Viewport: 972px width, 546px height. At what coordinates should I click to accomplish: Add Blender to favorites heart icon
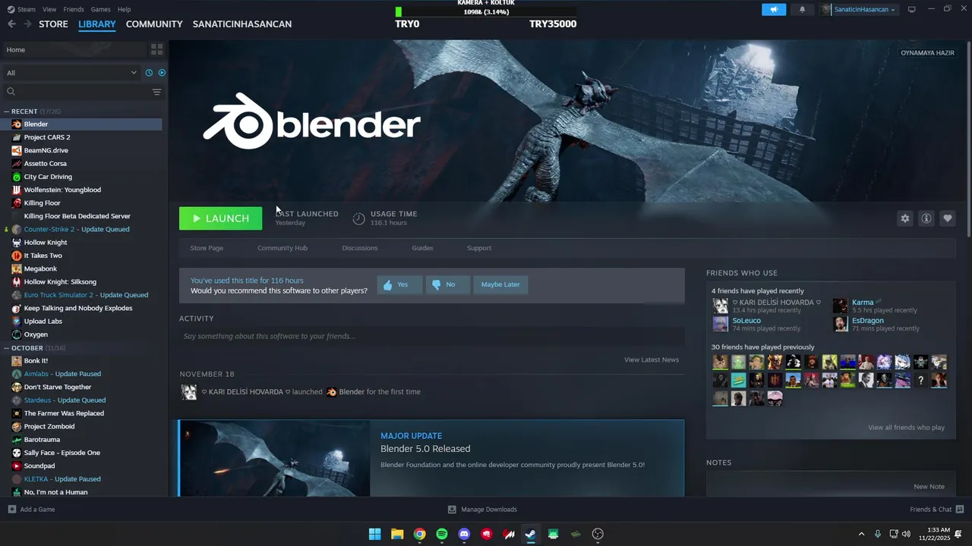pyautogui.click(x=947, y=218)
